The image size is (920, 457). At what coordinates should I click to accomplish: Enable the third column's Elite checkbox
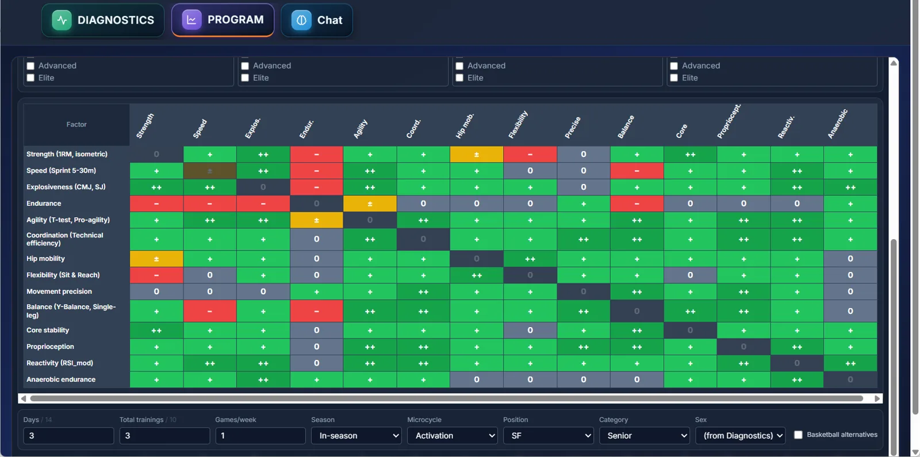(x=459, y=78)
